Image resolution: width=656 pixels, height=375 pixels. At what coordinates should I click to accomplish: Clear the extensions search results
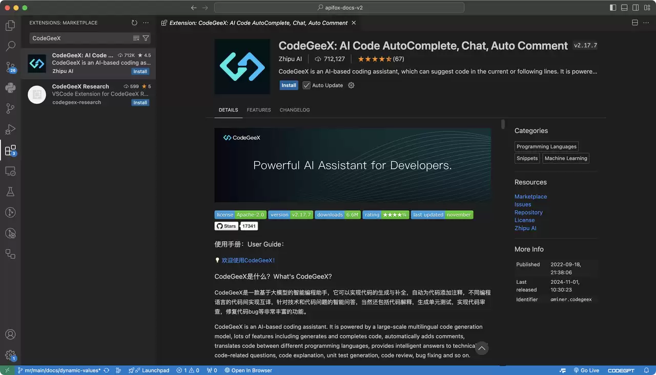(x=136, y=38)
